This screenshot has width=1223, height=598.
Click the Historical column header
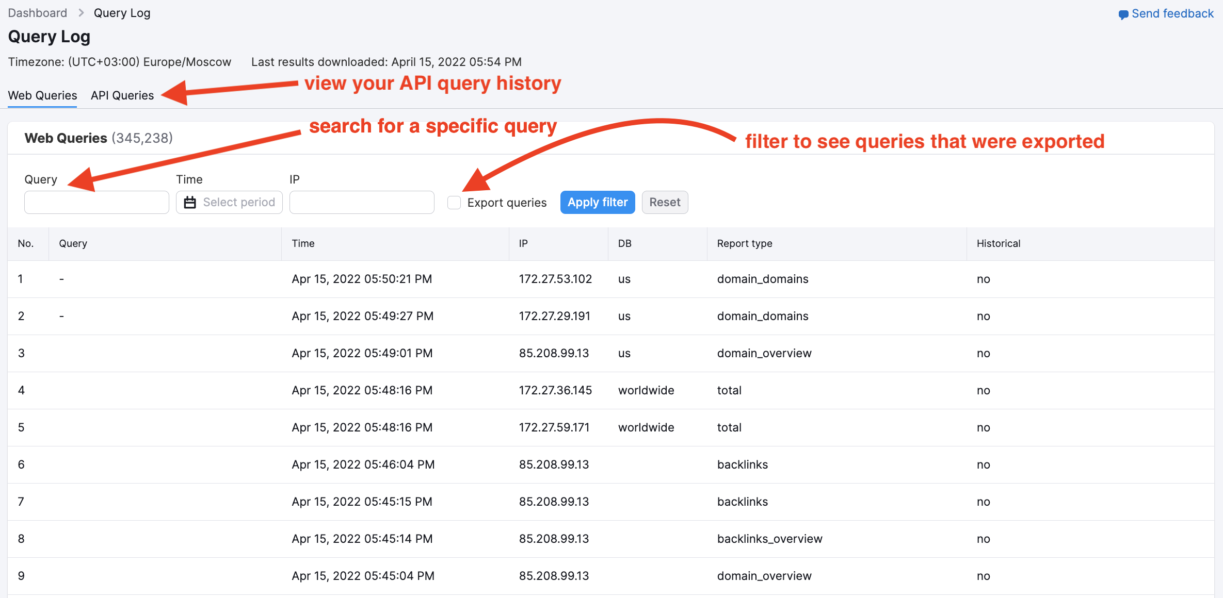click(x=998, y=243)
